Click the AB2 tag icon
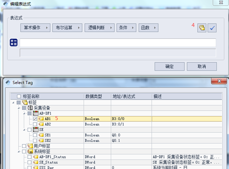 (x=41, y=124)
